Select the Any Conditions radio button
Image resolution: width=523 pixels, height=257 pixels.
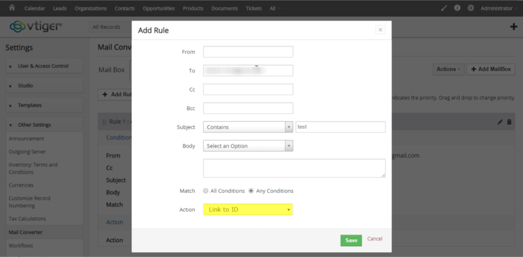251,191
